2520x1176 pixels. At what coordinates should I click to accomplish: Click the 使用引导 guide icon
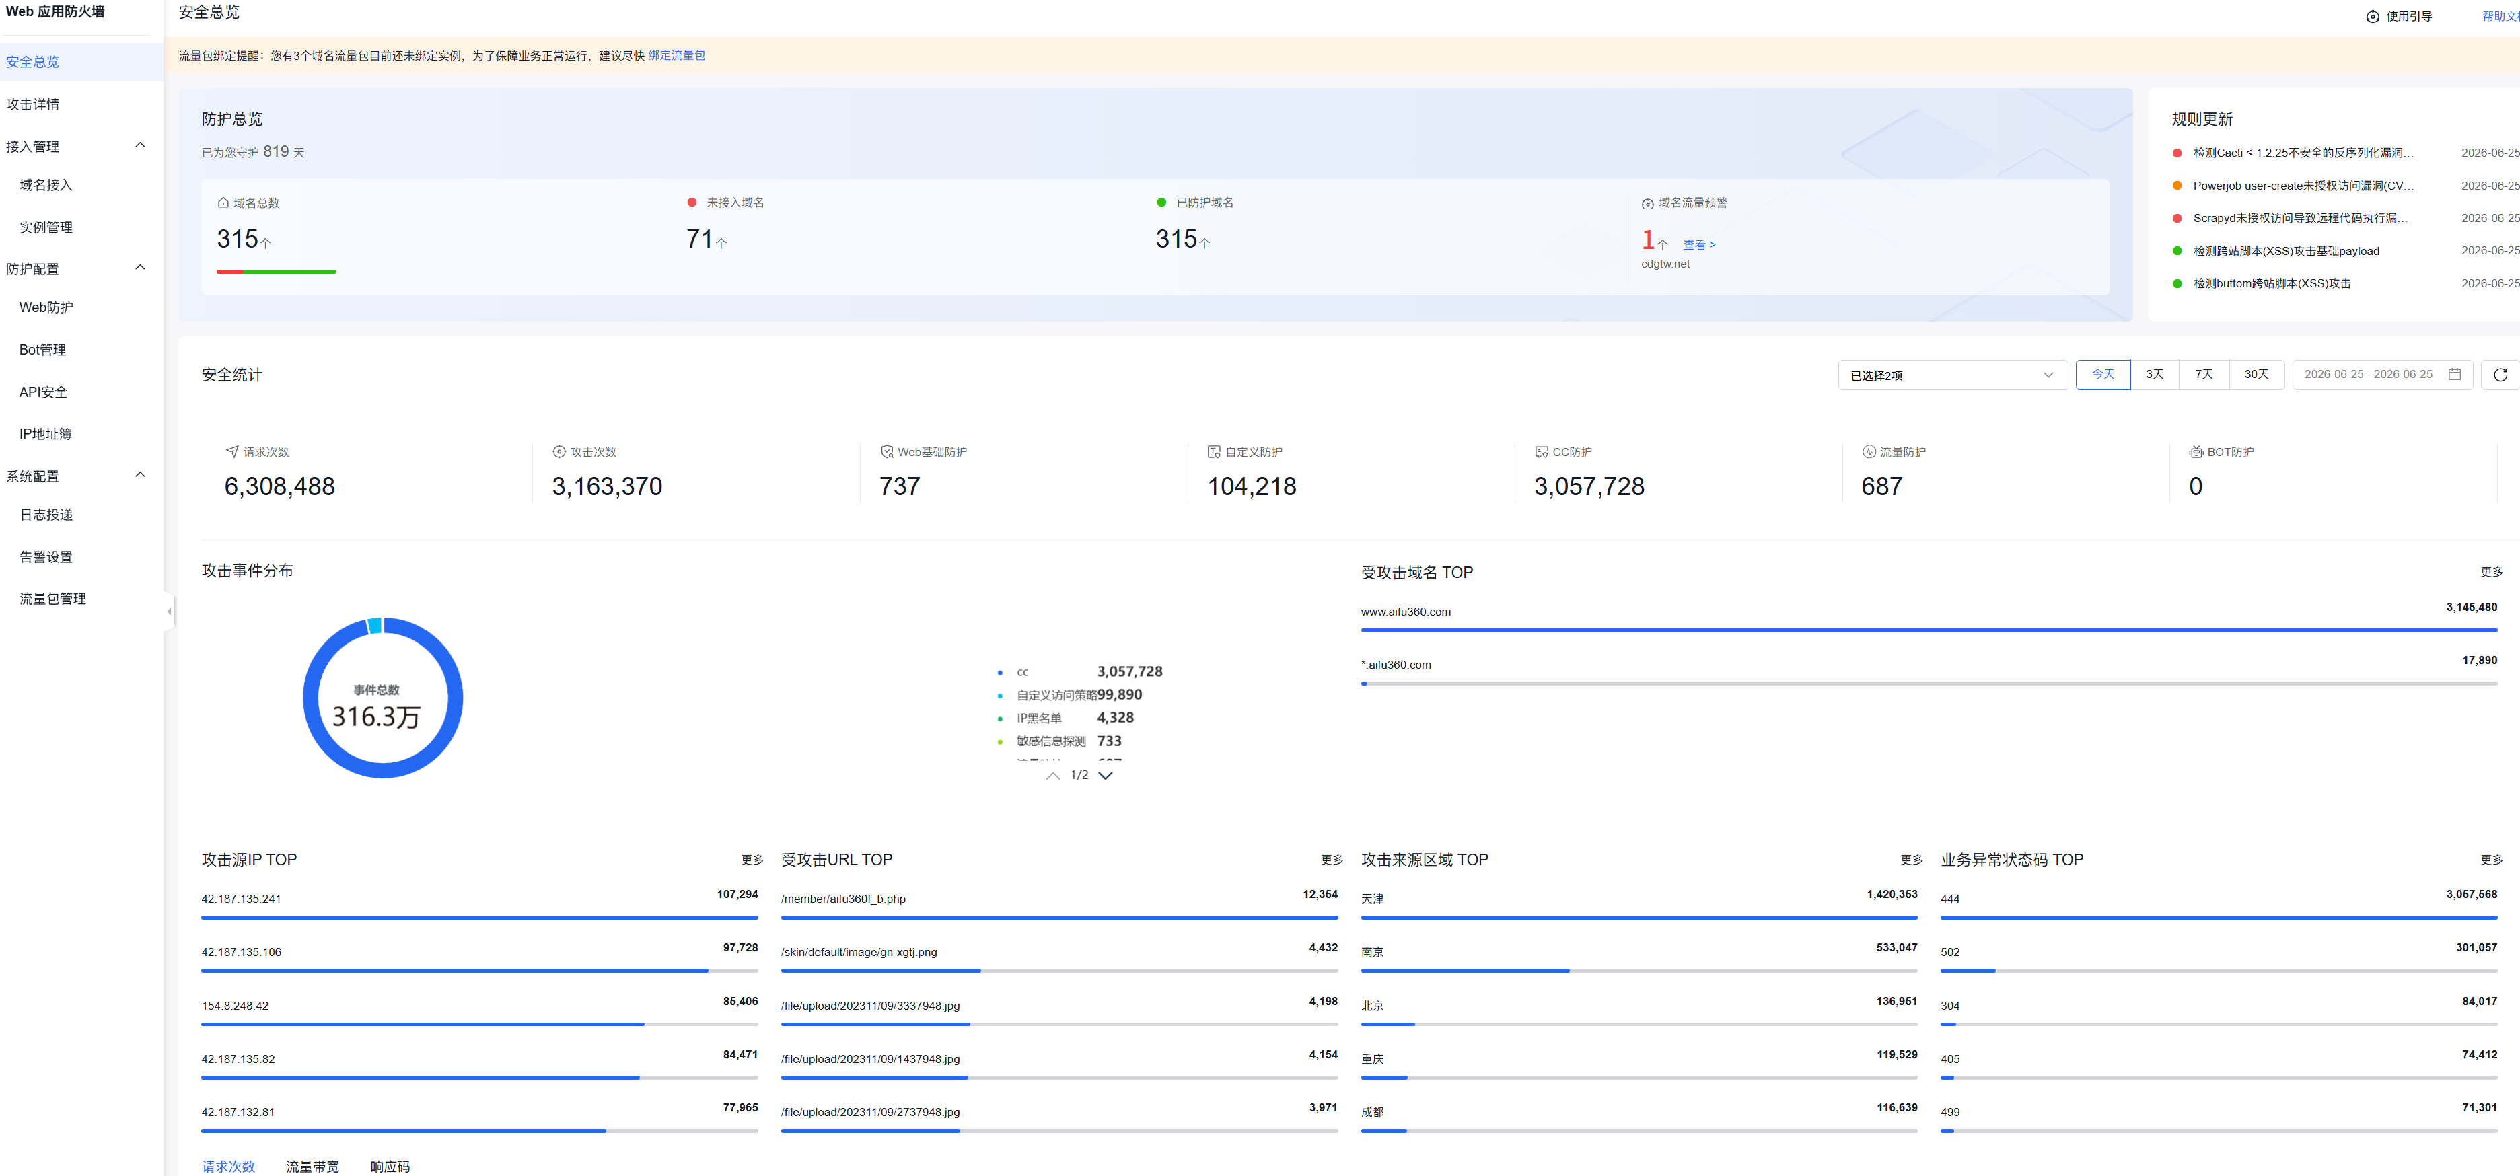point(2371,17)
